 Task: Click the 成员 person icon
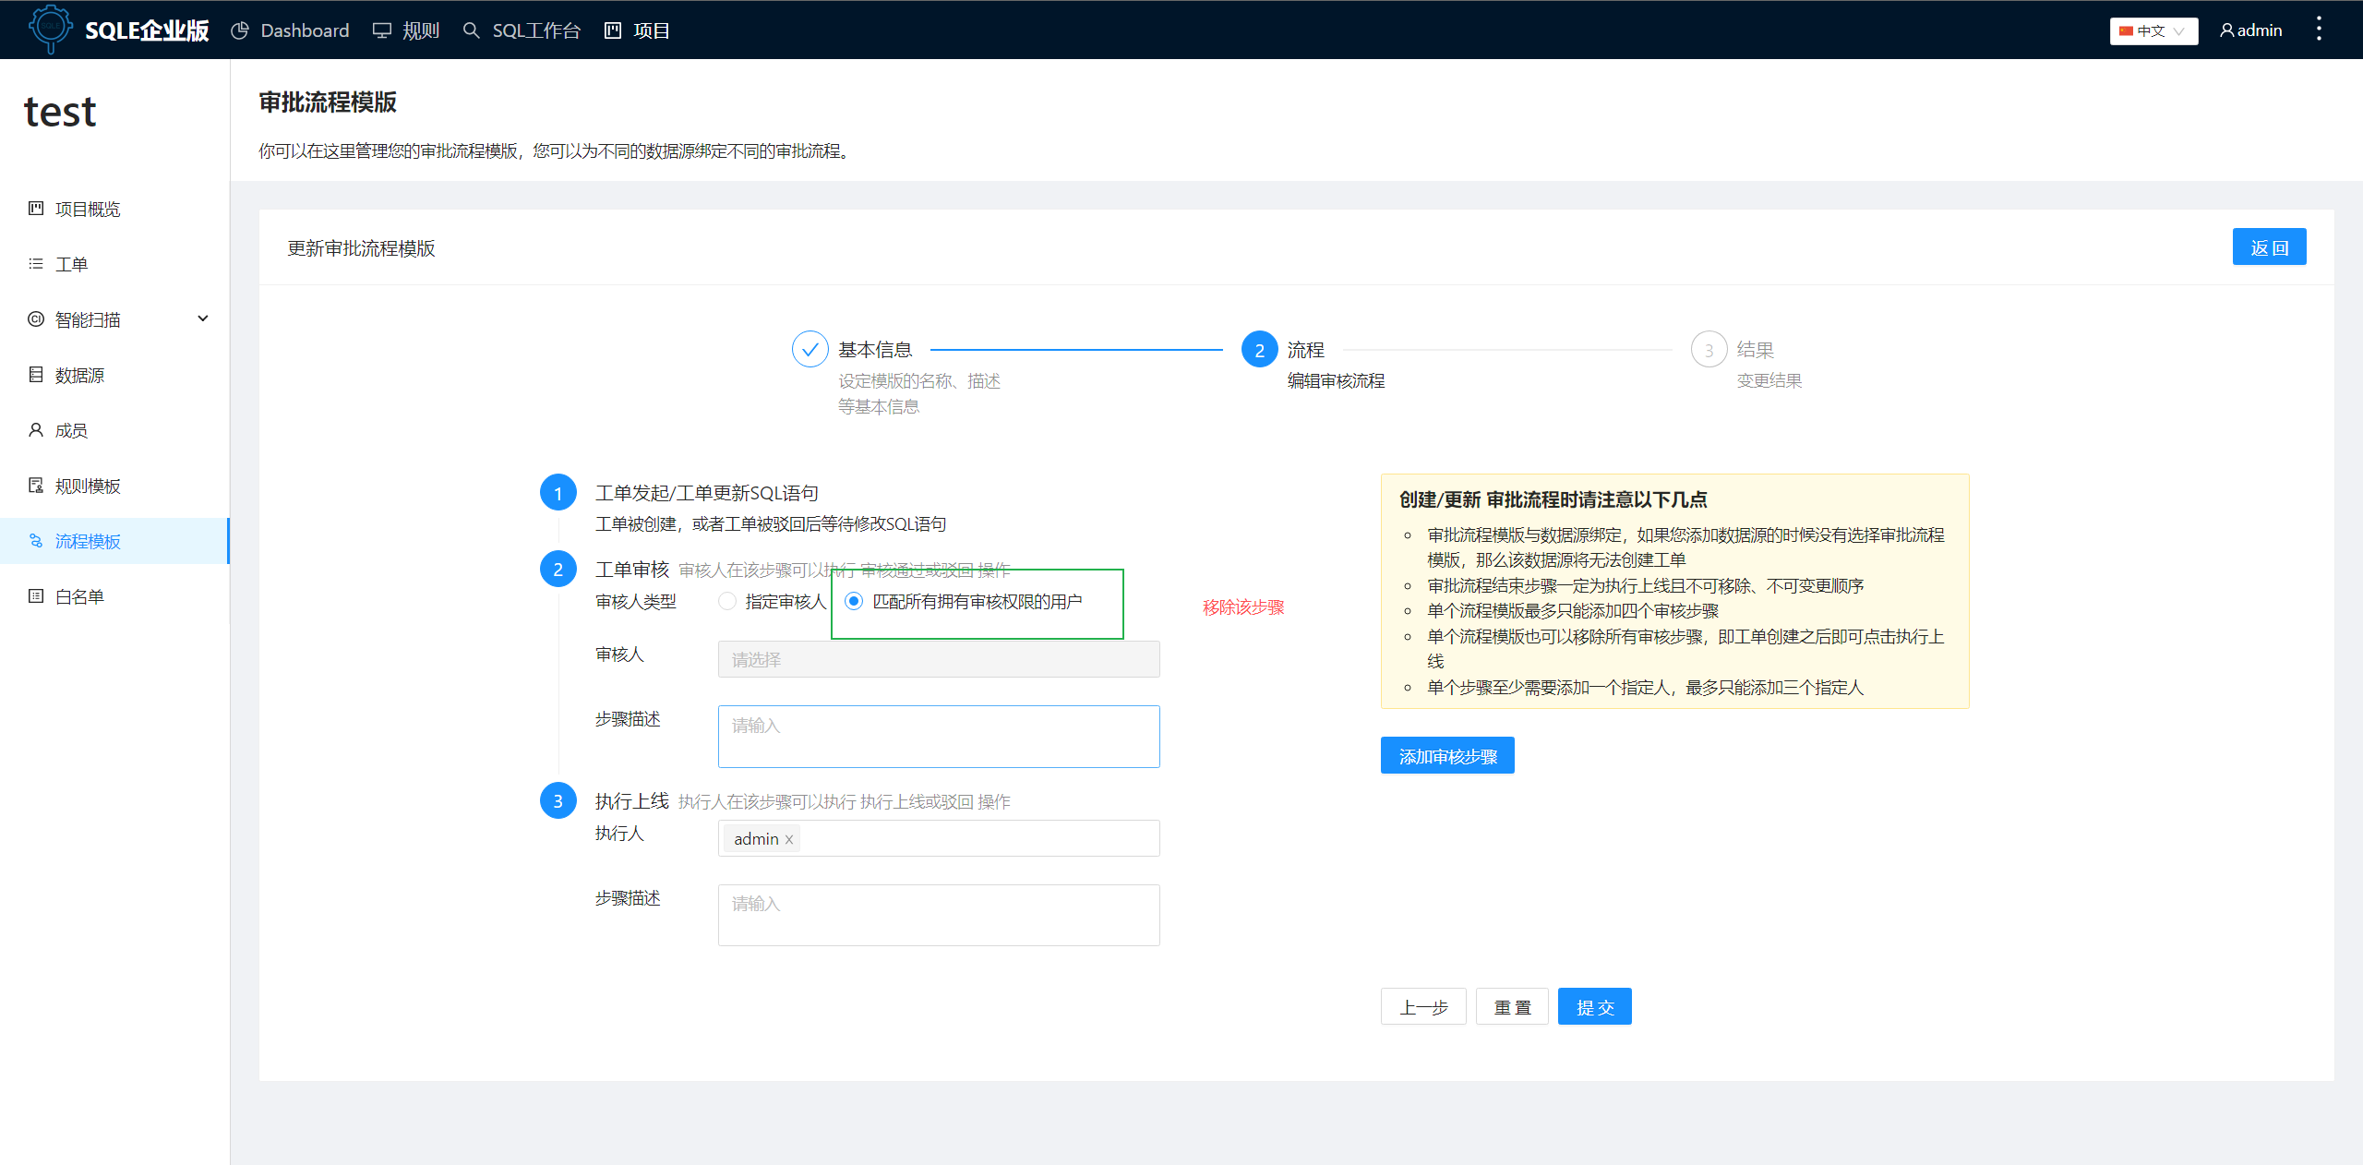click(x=36, y=430)
